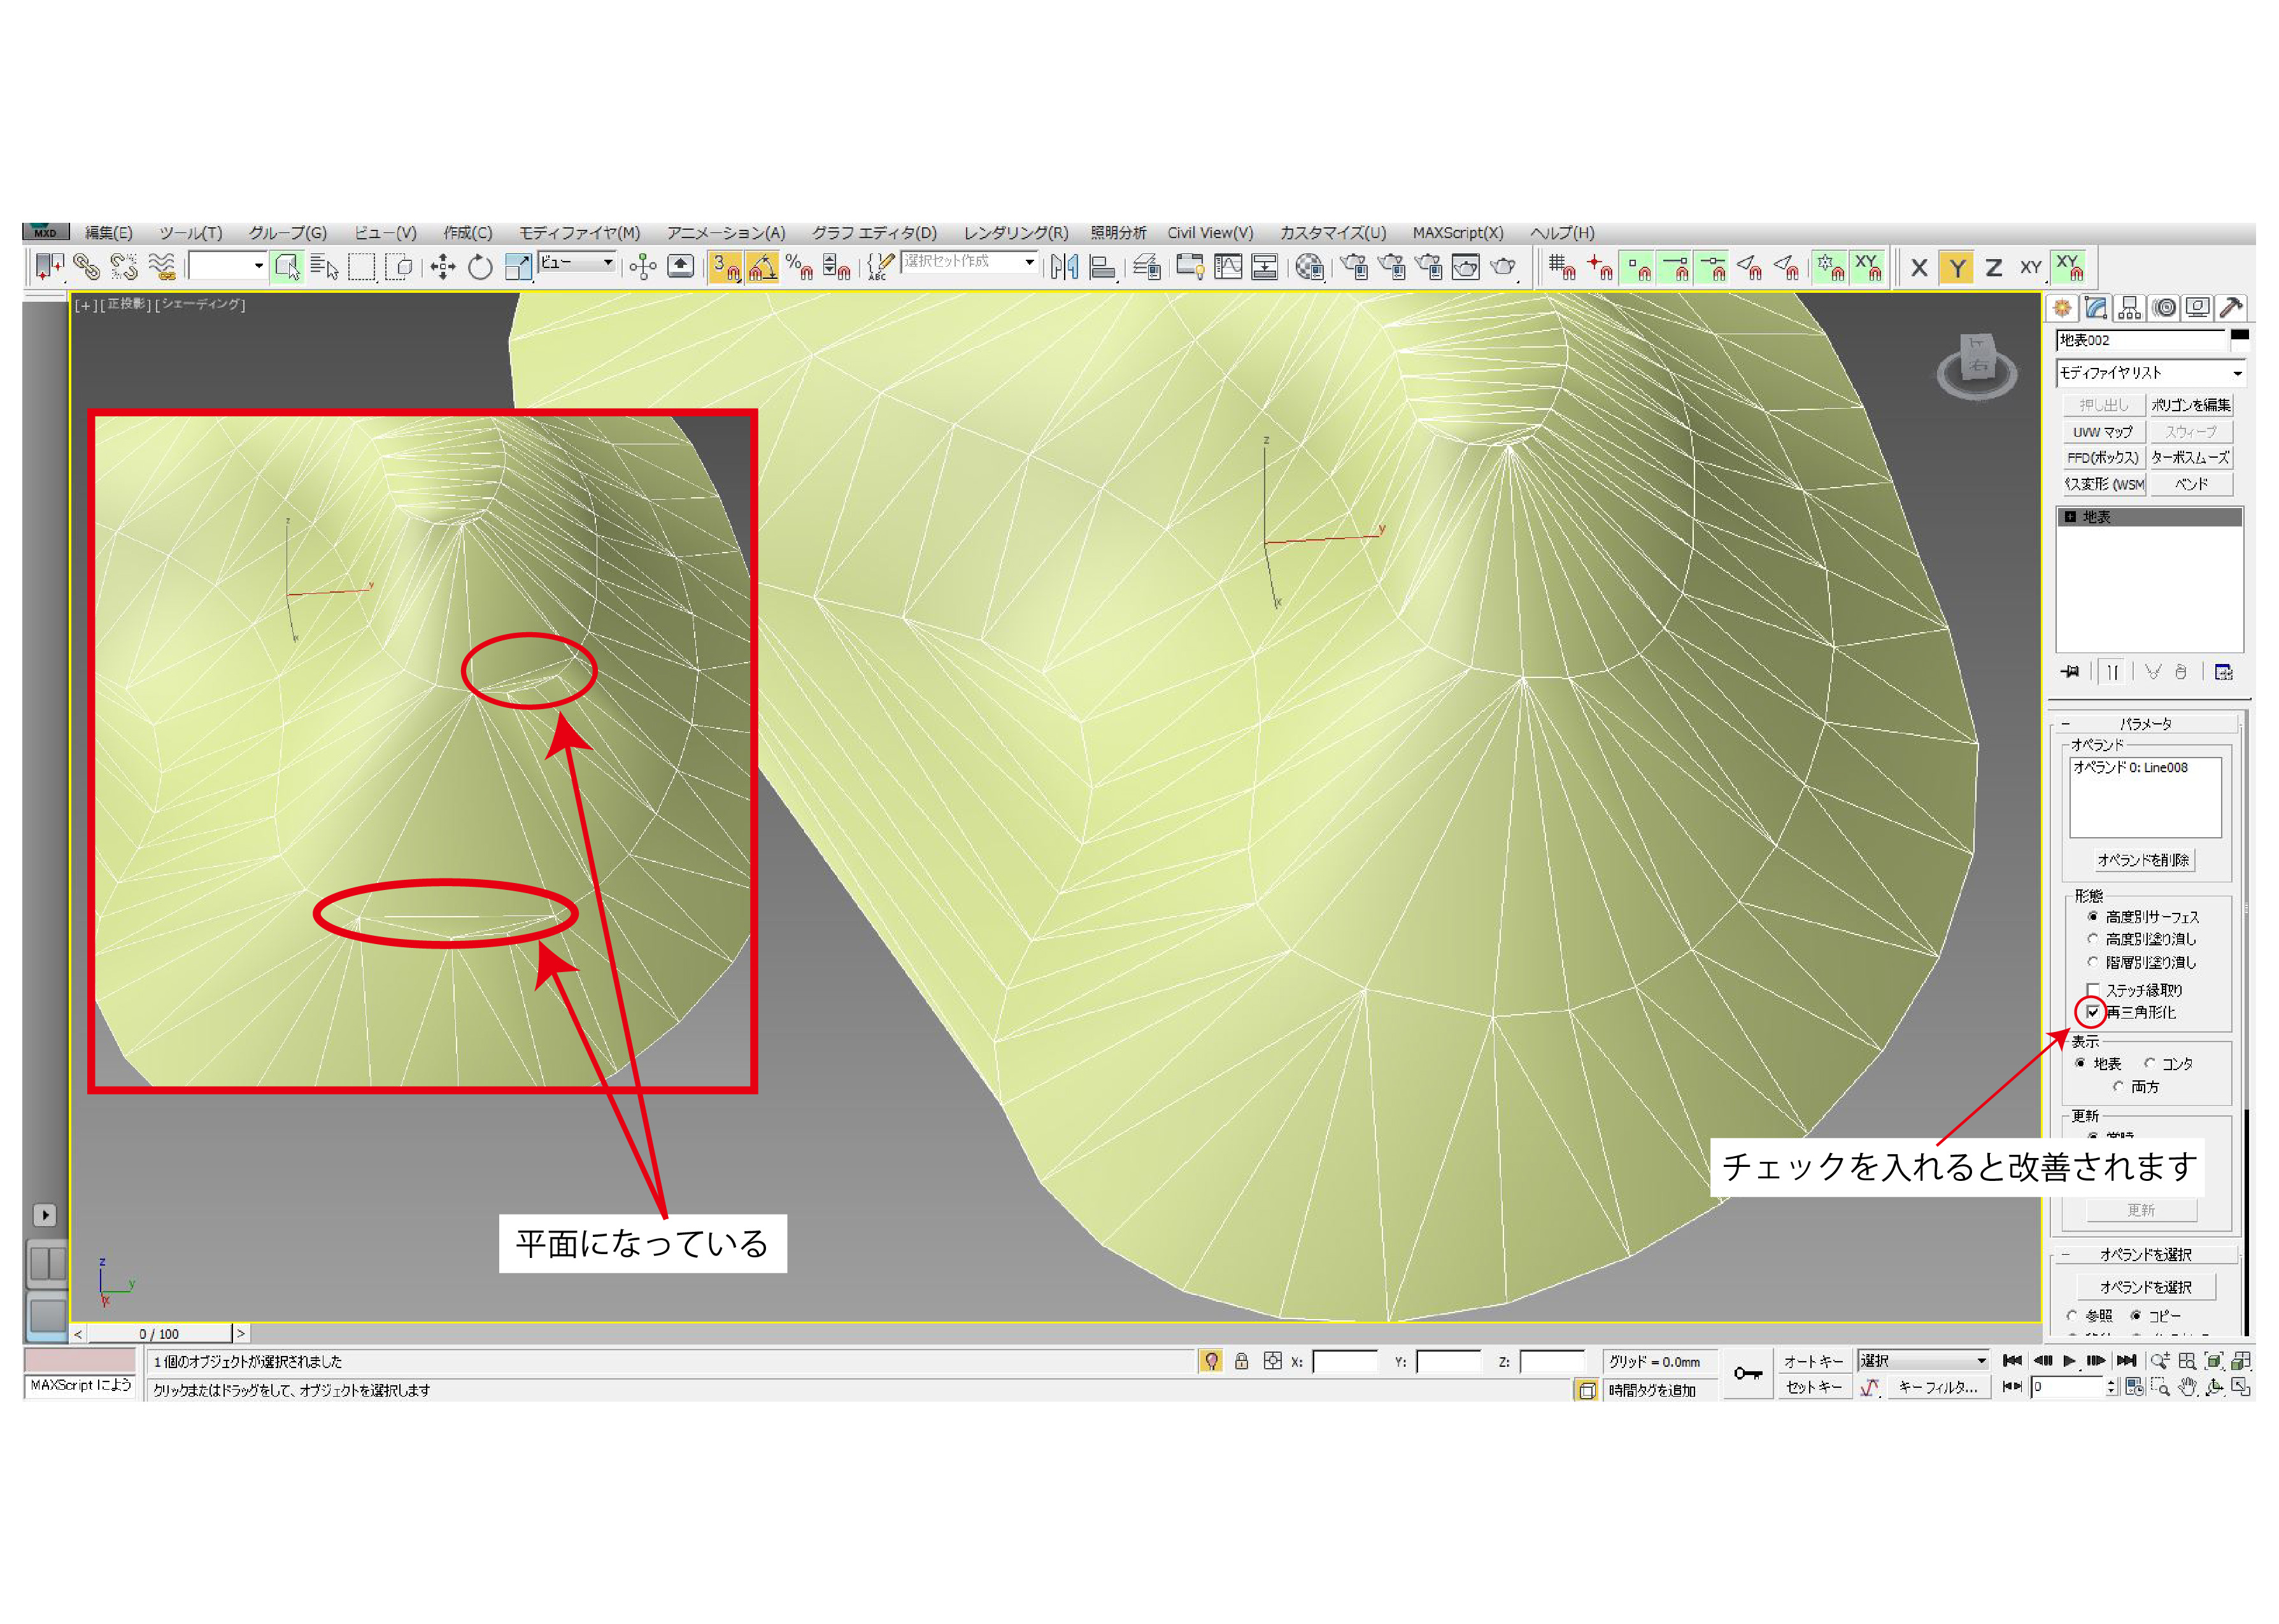This screenshot has width=2279, height=1624.
Task: Toggle the Angle Snap icon
Action: [x=762, y=267]
